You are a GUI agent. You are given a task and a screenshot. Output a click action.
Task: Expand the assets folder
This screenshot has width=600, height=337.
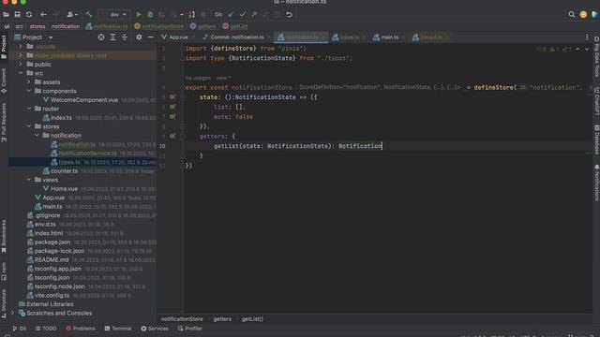pyautogui.click(x=29, y=82)
